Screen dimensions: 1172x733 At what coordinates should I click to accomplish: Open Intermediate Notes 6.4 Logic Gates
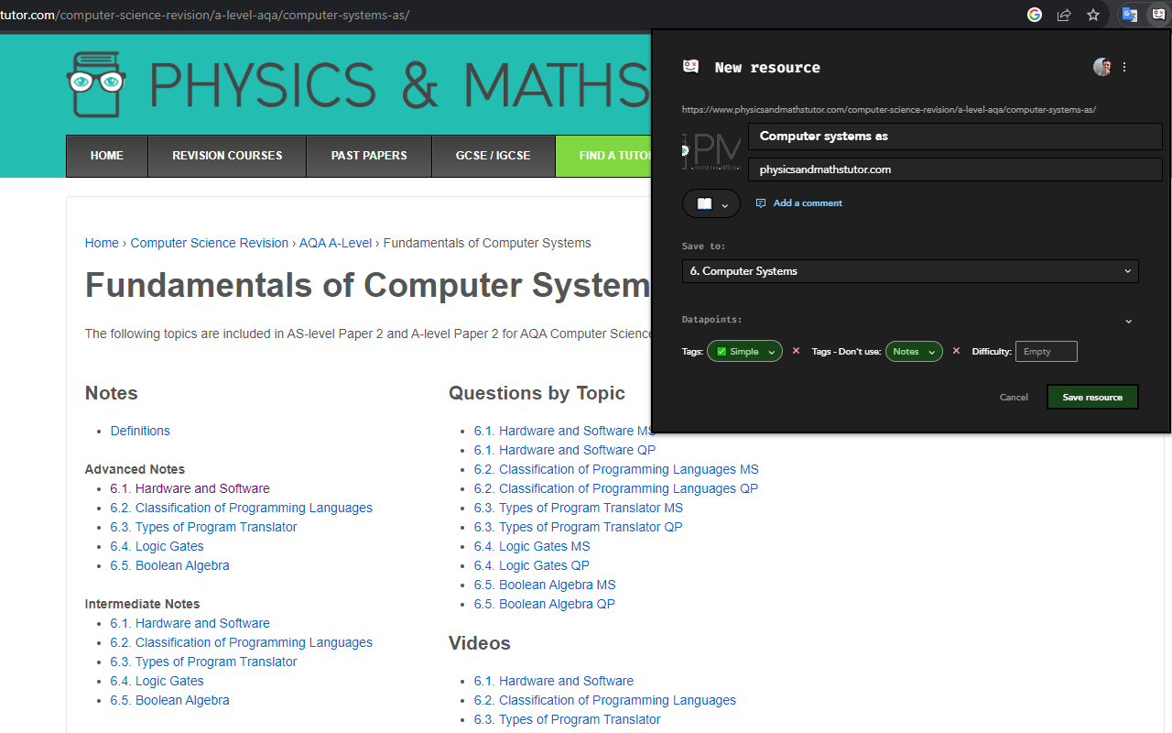pos(157,681)
